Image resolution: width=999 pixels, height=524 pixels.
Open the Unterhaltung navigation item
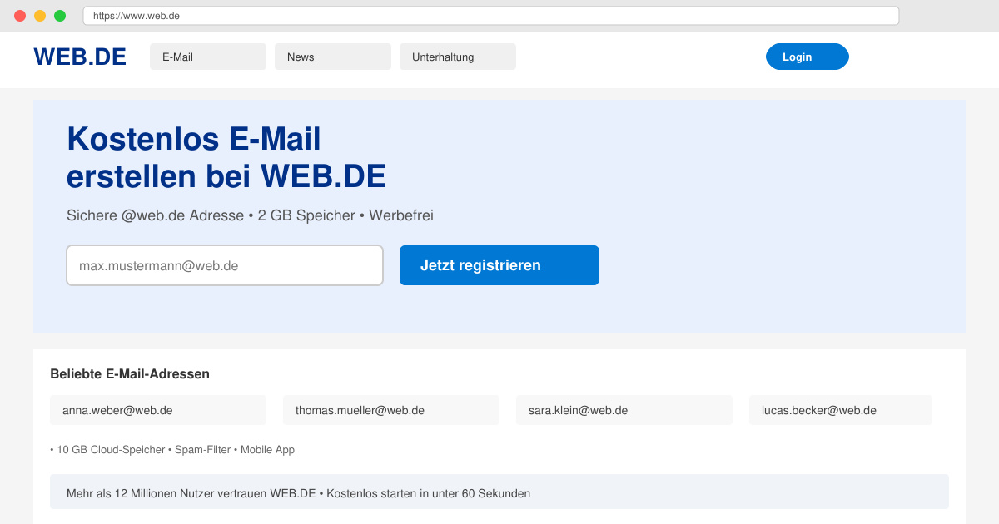coord(458,57)
